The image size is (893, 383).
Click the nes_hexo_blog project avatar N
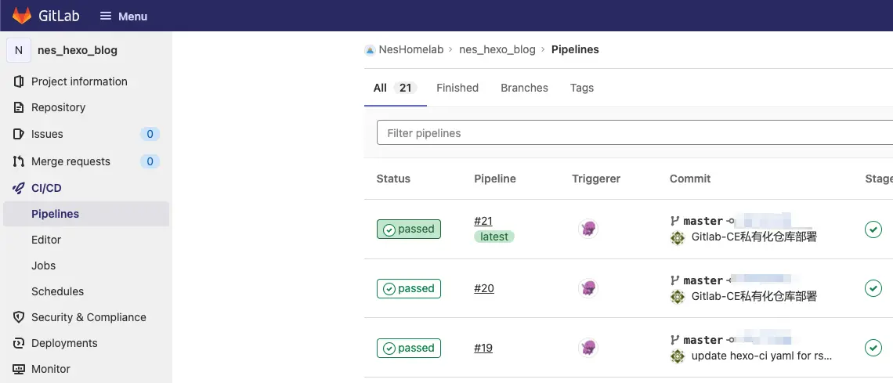(x=19, y=50)
